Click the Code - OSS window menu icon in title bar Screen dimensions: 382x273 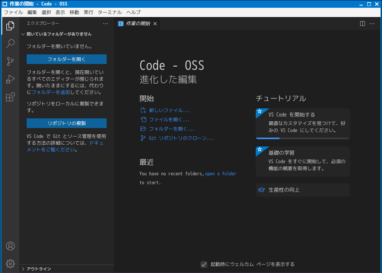(x=5, y=4)
